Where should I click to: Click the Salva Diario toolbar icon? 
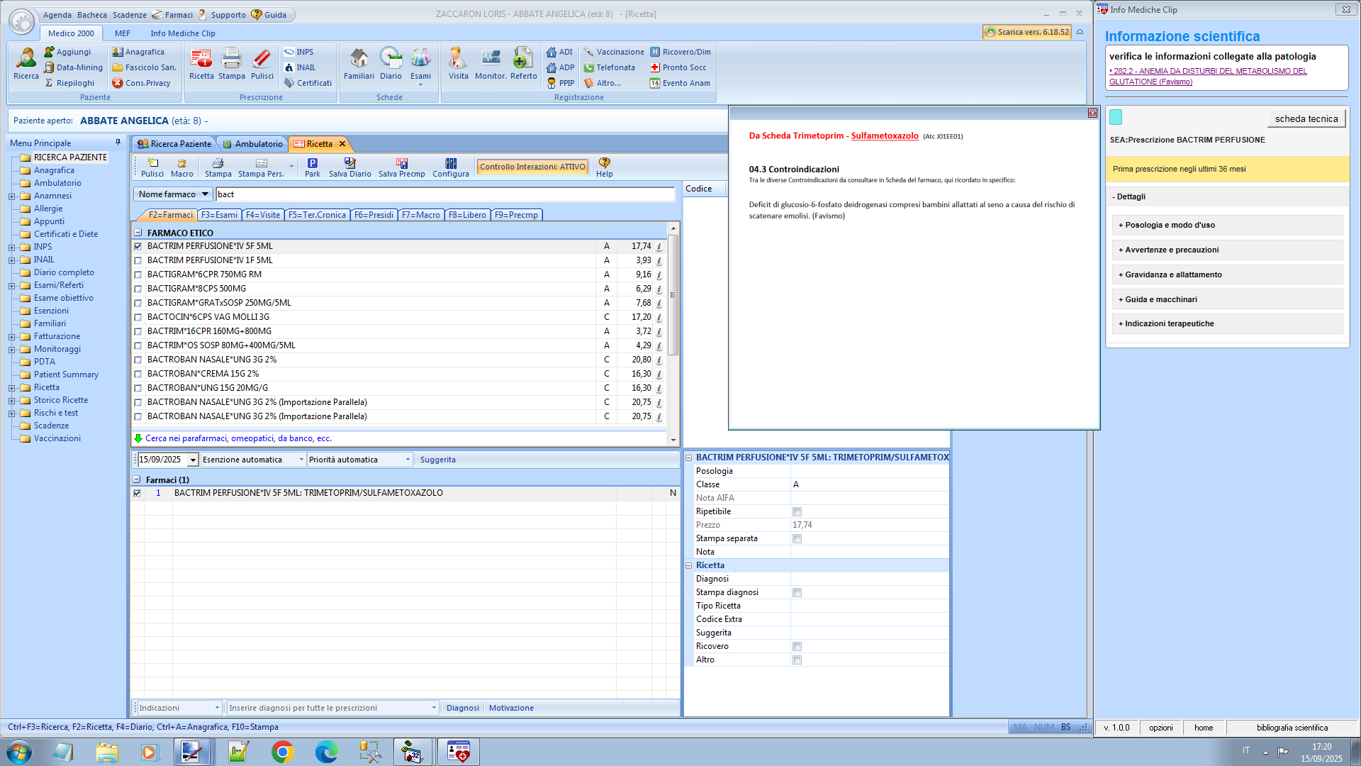pos(349,167)
